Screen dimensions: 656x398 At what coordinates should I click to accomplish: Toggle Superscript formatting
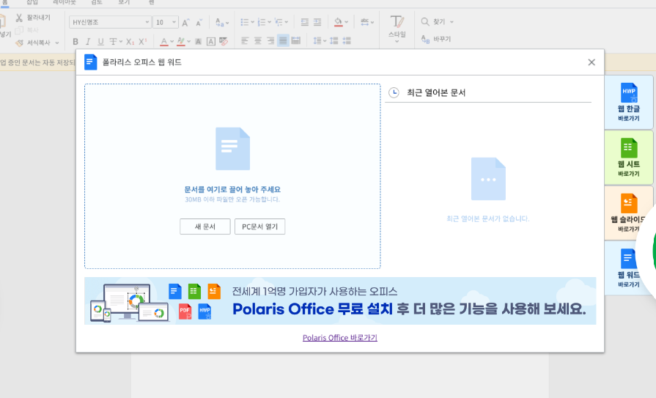(x=143, y=42)
